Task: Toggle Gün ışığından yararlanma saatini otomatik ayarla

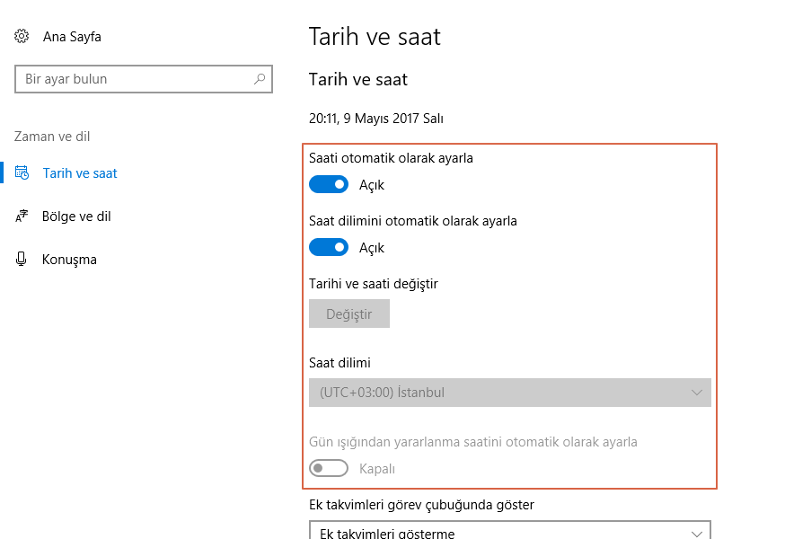Action: [x=329, y=467]
